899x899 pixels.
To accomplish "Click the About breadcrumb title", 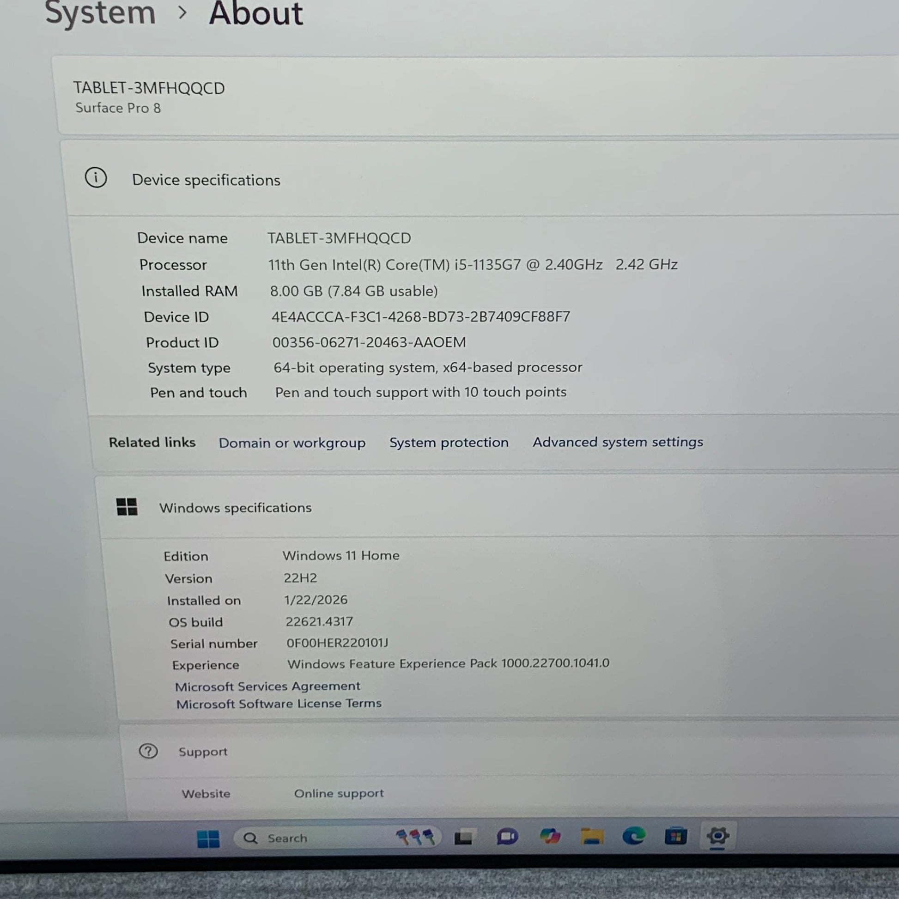I will pos(255,14).
